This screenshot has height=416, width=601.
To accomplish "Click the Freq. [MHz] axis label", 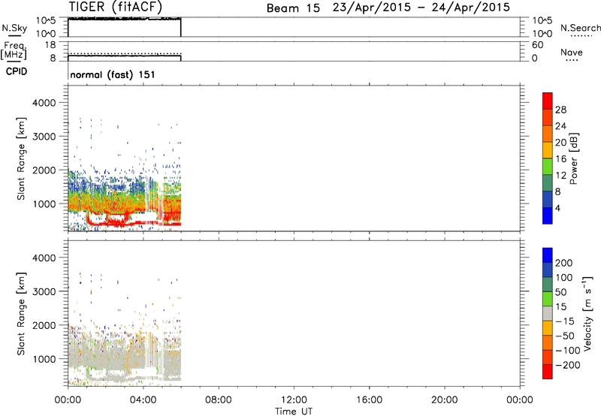I will click(14, 50).
